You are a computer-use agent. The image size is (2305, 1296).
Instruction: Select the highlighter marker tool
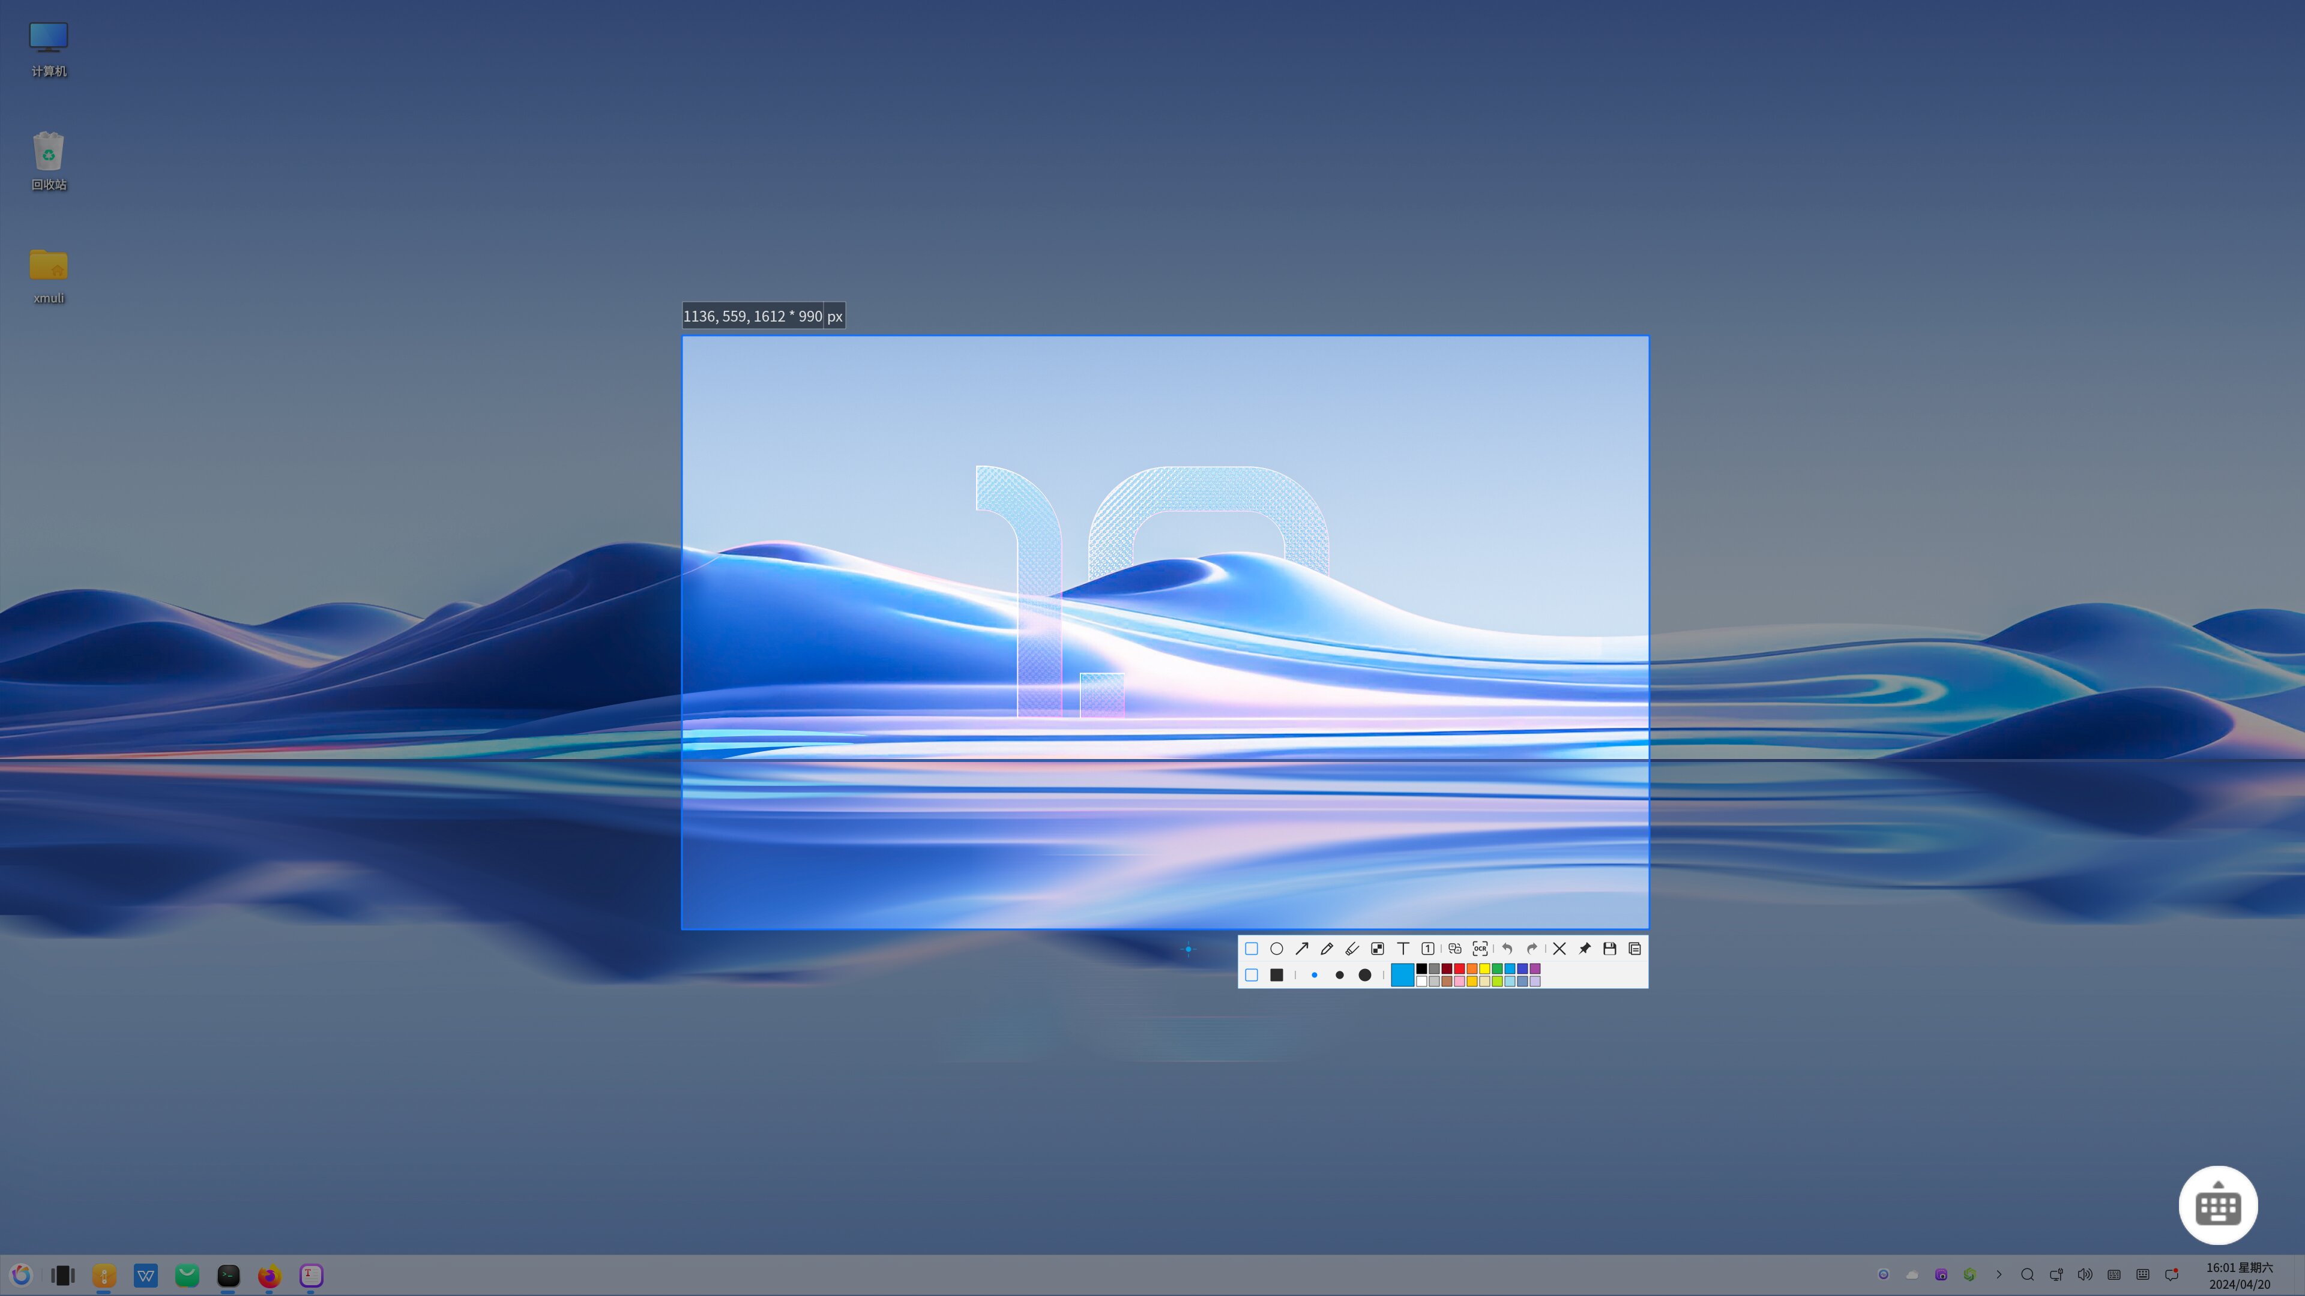pos(1352,949)
